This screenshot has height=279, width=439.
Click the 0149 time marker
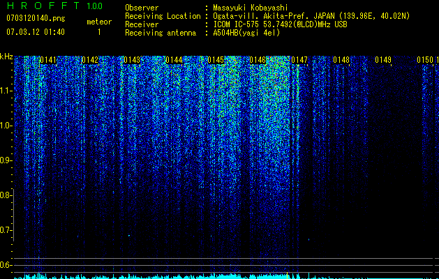[x=383, y=60]
